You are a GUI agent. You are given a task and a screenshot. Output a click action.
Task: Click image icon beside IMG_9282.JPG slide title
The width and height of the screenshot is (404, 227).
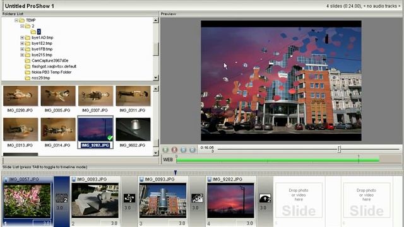pos(210,179)
